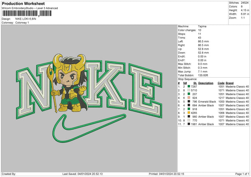The width and height of the screenshot is (251, 177).
Task: Click the 'N#' column header
Action: [x=185, y=83]
